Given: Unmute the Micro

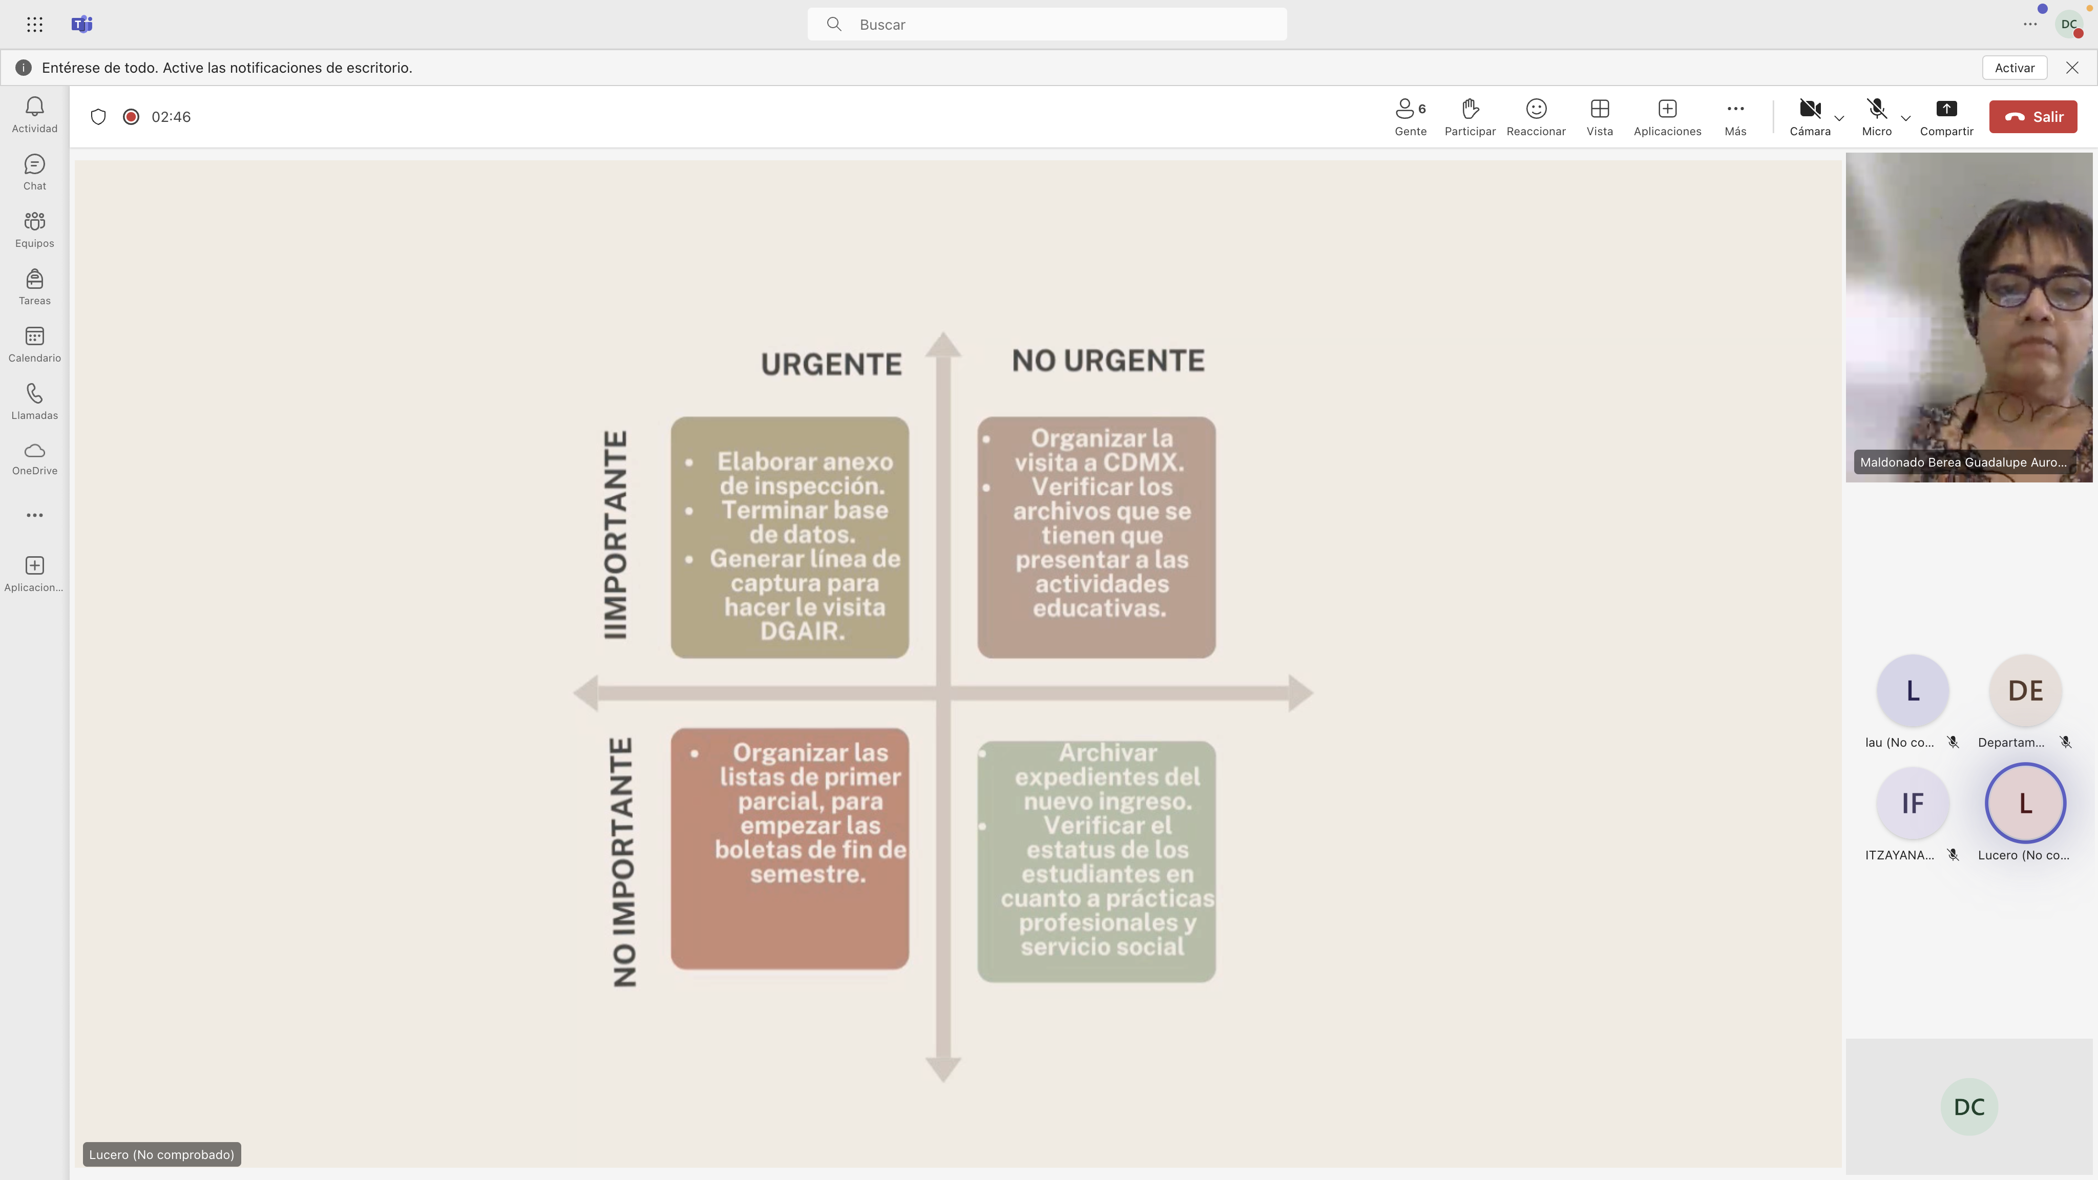Looking at the screenshot, I should (1877, 117).
